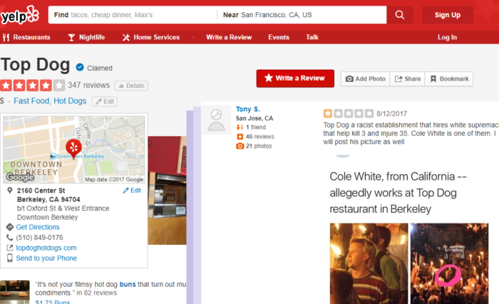Click the external link icon beside website

[x=10, y=248]
